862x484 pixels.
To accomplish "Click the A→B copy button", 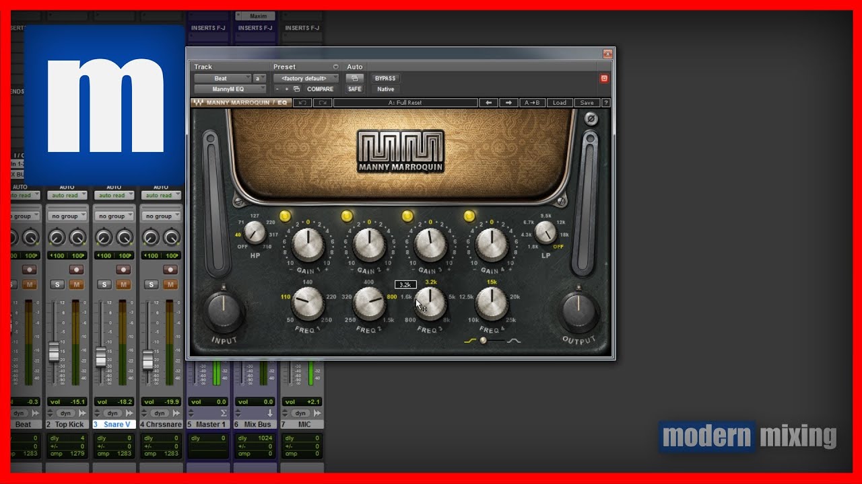I will point(532,103).
